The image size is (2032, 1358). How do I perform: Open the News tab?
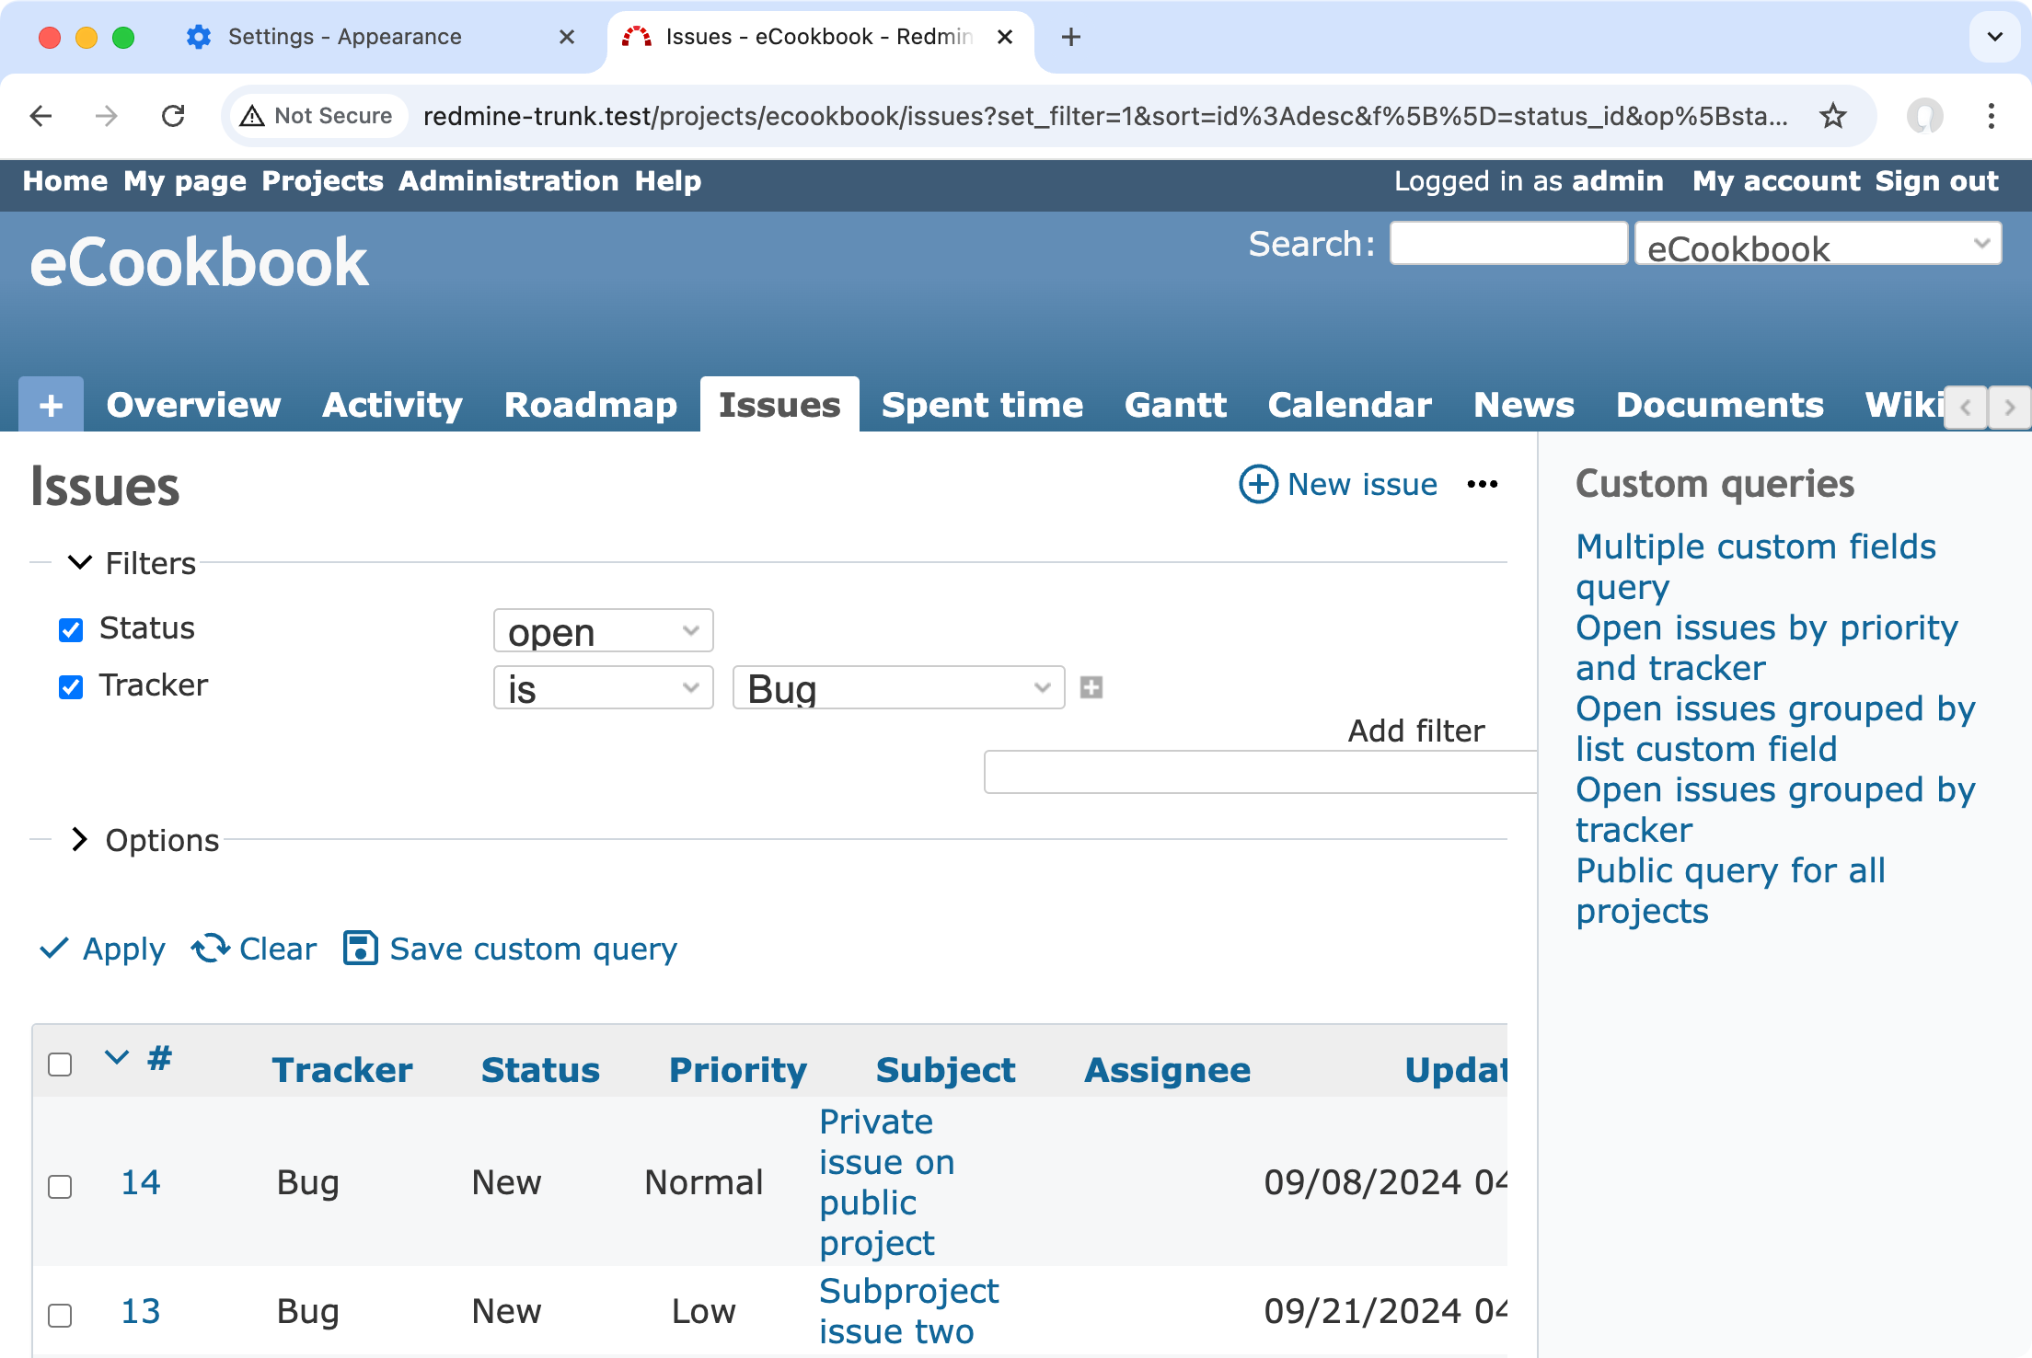tap(1524, 405)
